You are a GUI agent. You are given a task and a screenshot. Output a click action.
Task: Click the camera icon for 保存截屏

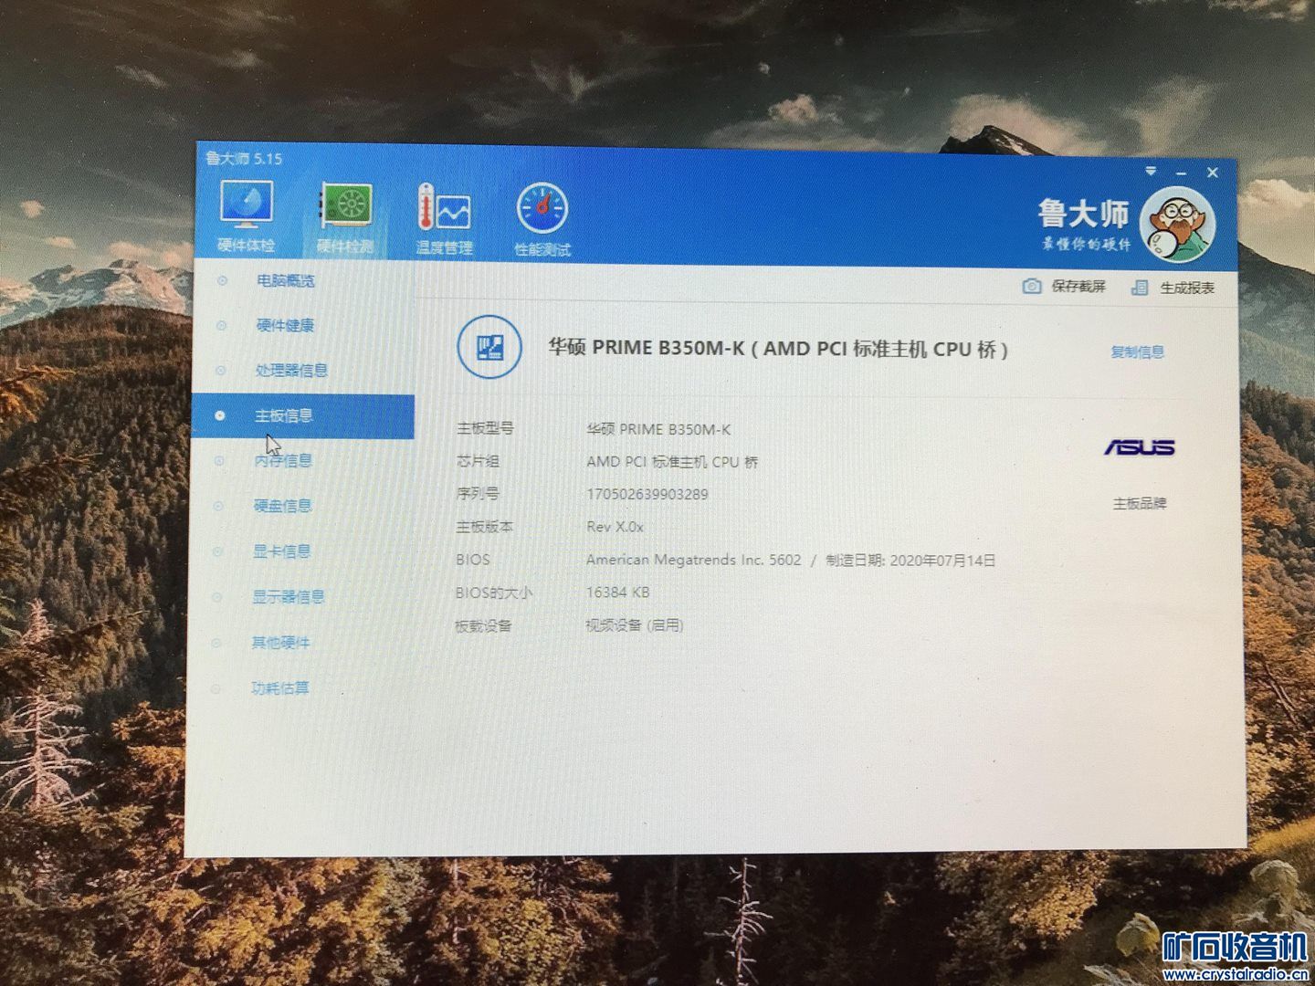[1032, 286]
